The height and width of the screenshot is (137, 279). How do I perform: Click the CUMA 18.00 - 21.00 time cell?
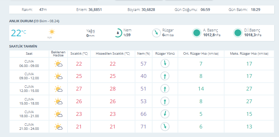coord(29,114)
